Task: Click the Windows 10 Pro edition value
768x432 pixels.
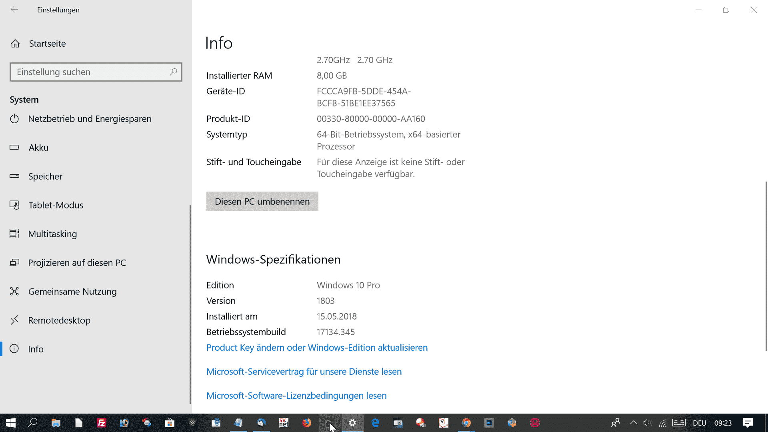Action: pos(348,285)
